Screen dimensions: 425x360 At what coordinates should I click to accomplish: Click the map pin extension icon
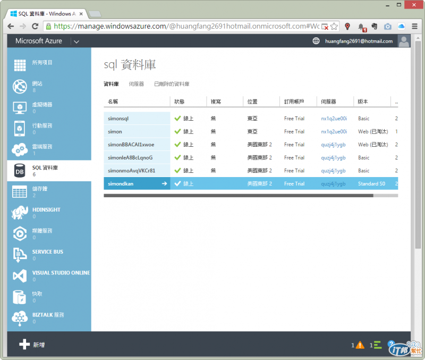(x=347, y=26)
